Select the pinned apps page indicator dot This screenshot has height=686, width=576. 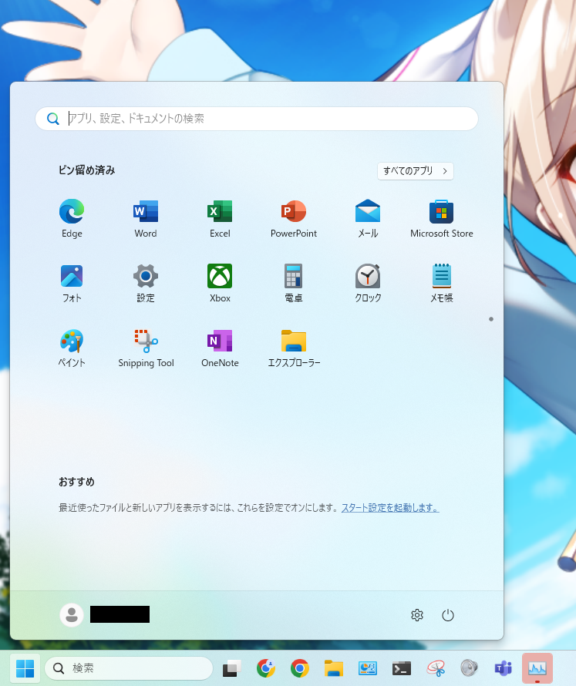(x=491, y=319)
